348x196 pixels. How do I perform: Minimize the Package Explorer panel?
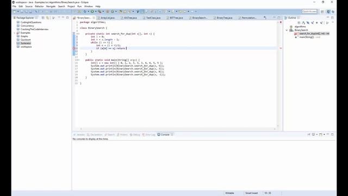(x=63, y=17)
